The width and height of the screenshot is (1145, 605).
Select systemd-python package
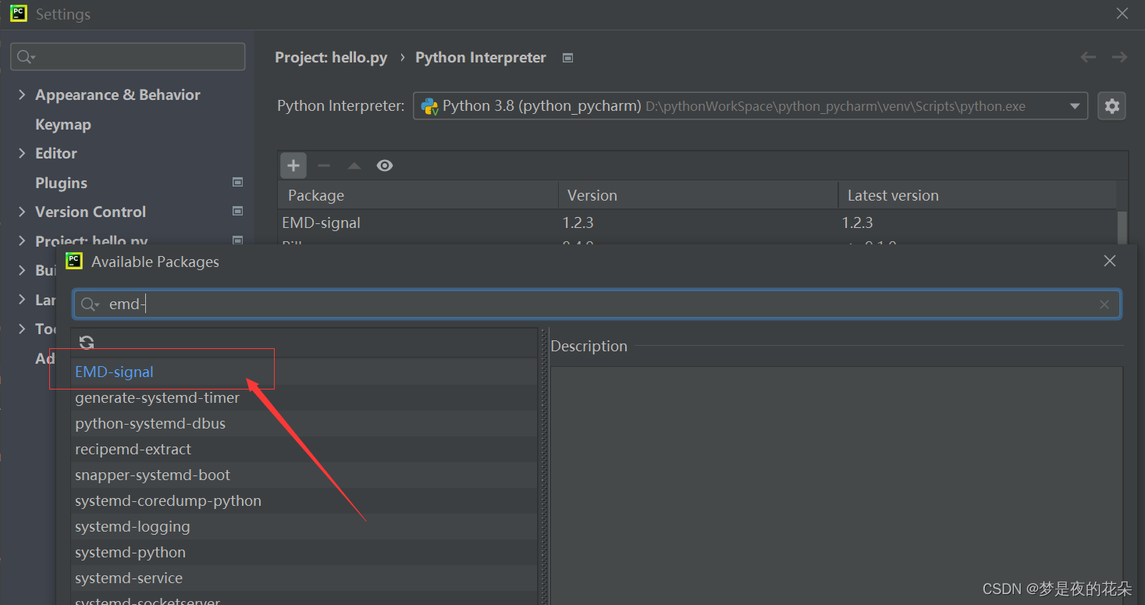click(x=304, y=552)
